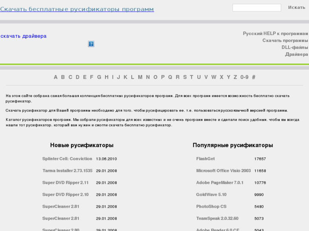Jump to letter P in index
Screen dimensions: 309x231
pyautogui.click(x=163, y=77)
